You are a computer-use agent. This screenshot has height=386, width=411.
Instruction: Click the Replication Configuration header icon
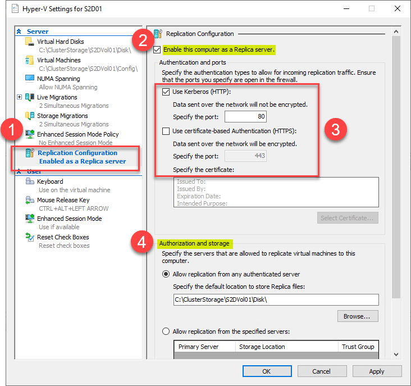coord(158,34)
